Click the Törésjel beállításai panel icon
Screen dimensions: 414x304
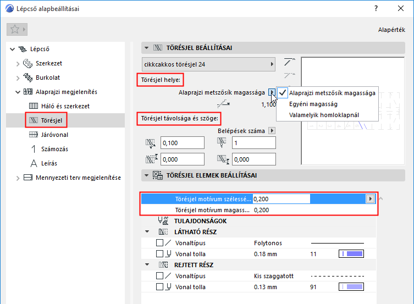(158, 48)
